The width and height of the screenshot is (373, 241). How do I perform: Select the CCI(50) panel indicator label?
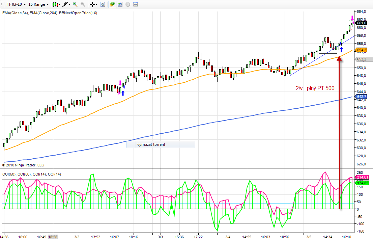coord(9,174)
